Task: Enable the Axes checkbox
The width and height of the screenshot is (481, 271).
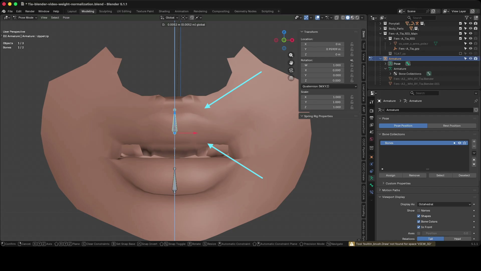Action: tap(419, 233)
